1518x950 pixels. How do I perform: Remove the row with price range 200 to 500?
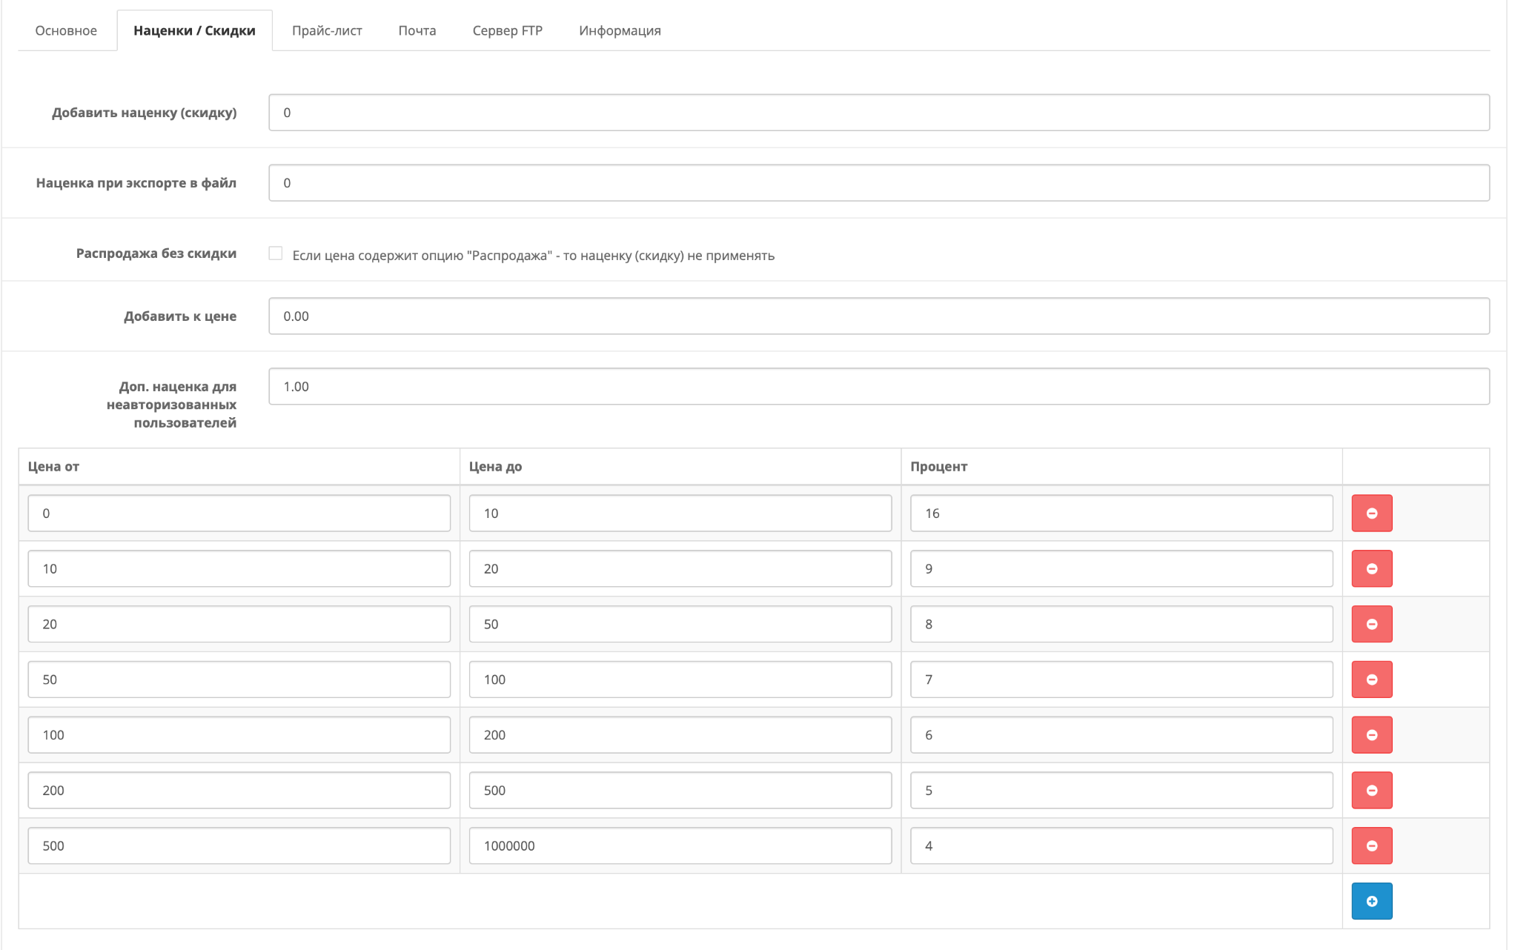pos(1371,790)
